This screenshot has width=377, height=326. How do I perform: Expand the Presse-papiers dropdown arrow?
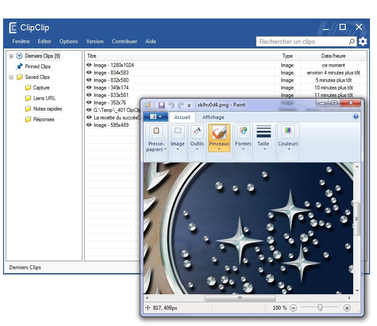[x=166, y=149]
